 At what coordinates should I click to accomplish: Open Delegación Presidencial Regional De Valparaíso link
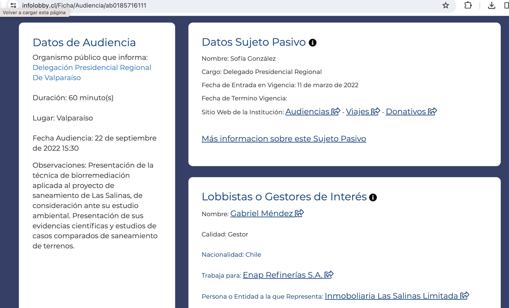(92, 73)
